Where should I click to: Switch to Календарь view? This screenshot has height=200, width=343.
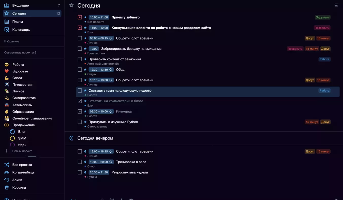point(32,30)
